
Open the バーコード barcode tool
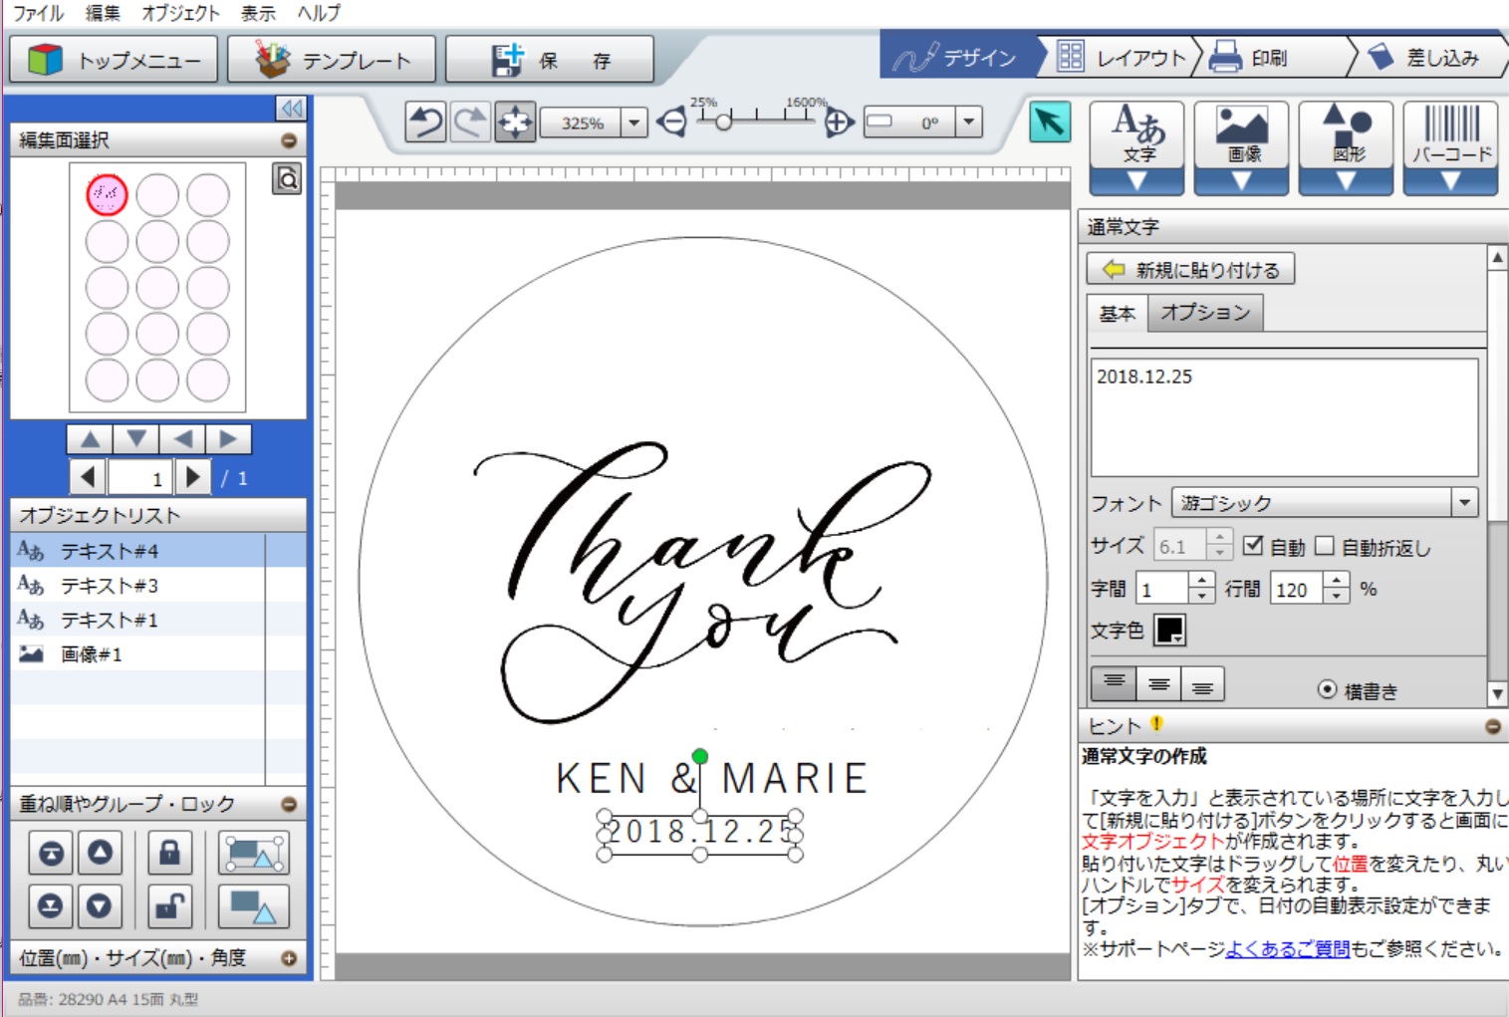[x=1450, y=147]
